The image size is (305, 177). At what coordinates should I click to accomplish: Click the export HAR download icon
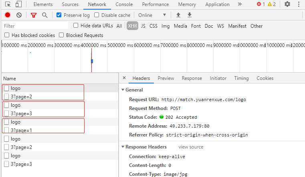[190, 15]
